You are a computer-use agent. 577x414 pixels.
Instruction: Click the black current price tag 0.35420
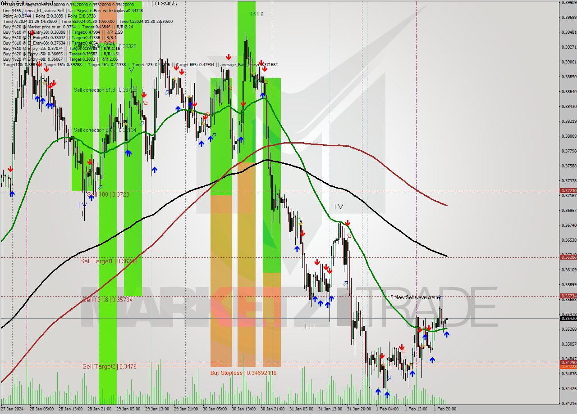click(568, 319)
